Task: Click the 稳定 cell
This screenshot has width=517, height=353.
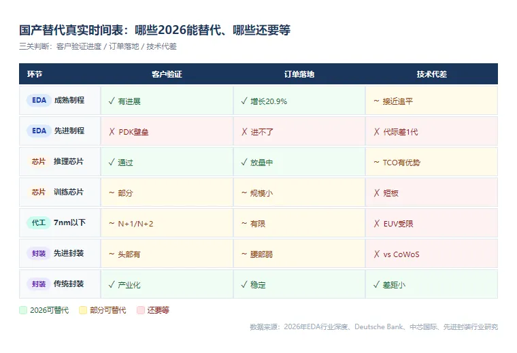Action: pos(299,285)
